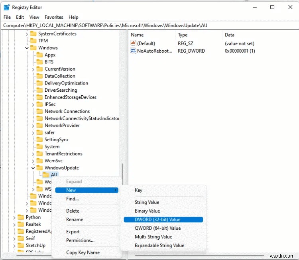Collapse the WindowsUpdate key
This screenshot has width=299, height=260.
[33, 168]
